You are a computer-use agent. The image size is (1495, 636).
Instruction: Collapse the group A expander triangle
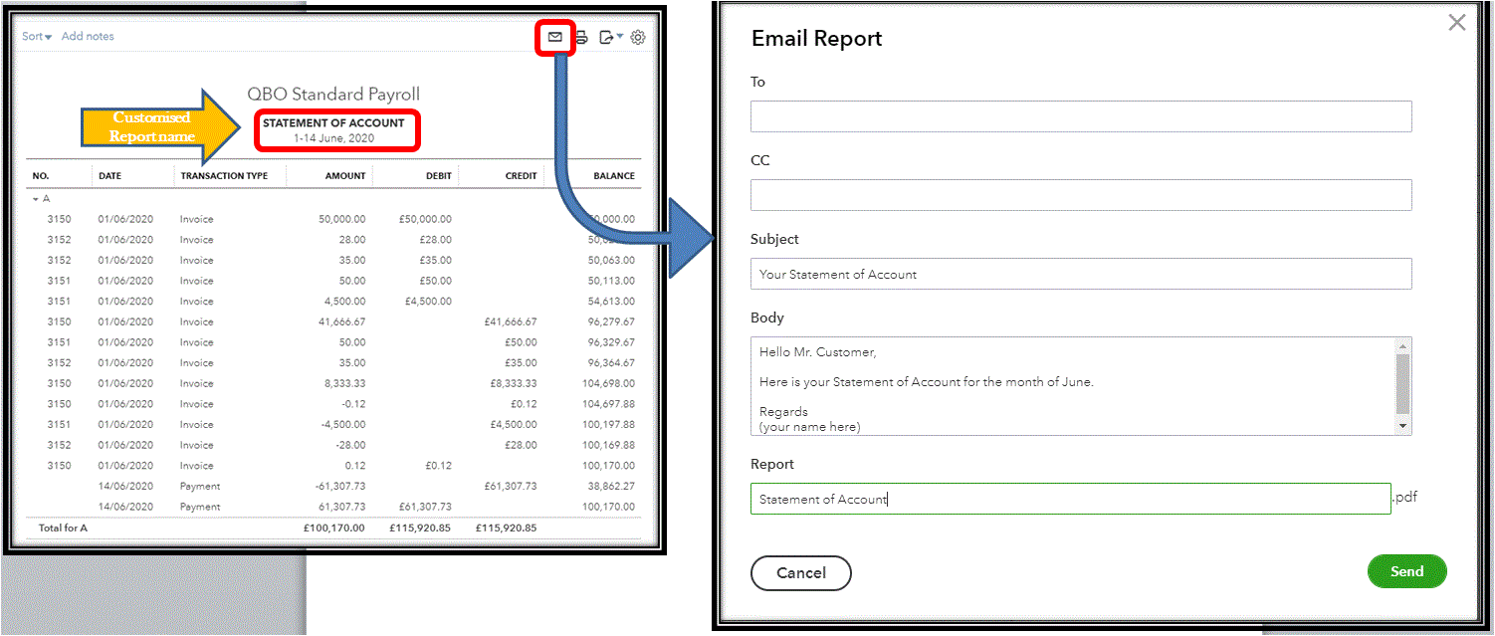[36, 199]
